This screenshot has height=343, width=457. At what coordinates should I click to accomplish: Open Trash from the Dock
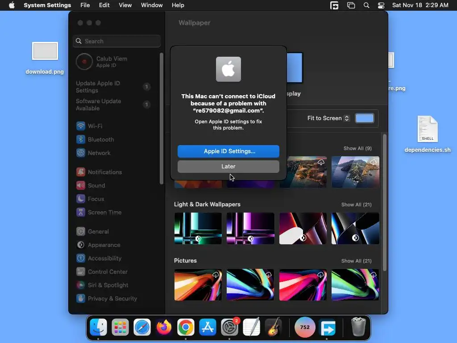358,327
